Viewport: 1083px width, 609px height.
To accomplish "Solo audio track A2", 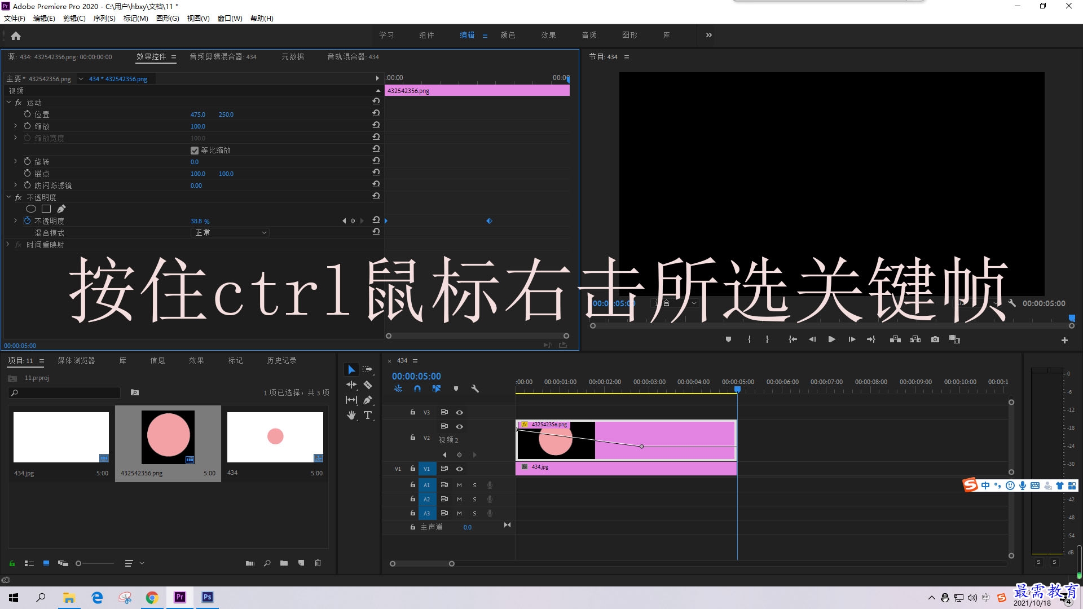I will point(474,499).
